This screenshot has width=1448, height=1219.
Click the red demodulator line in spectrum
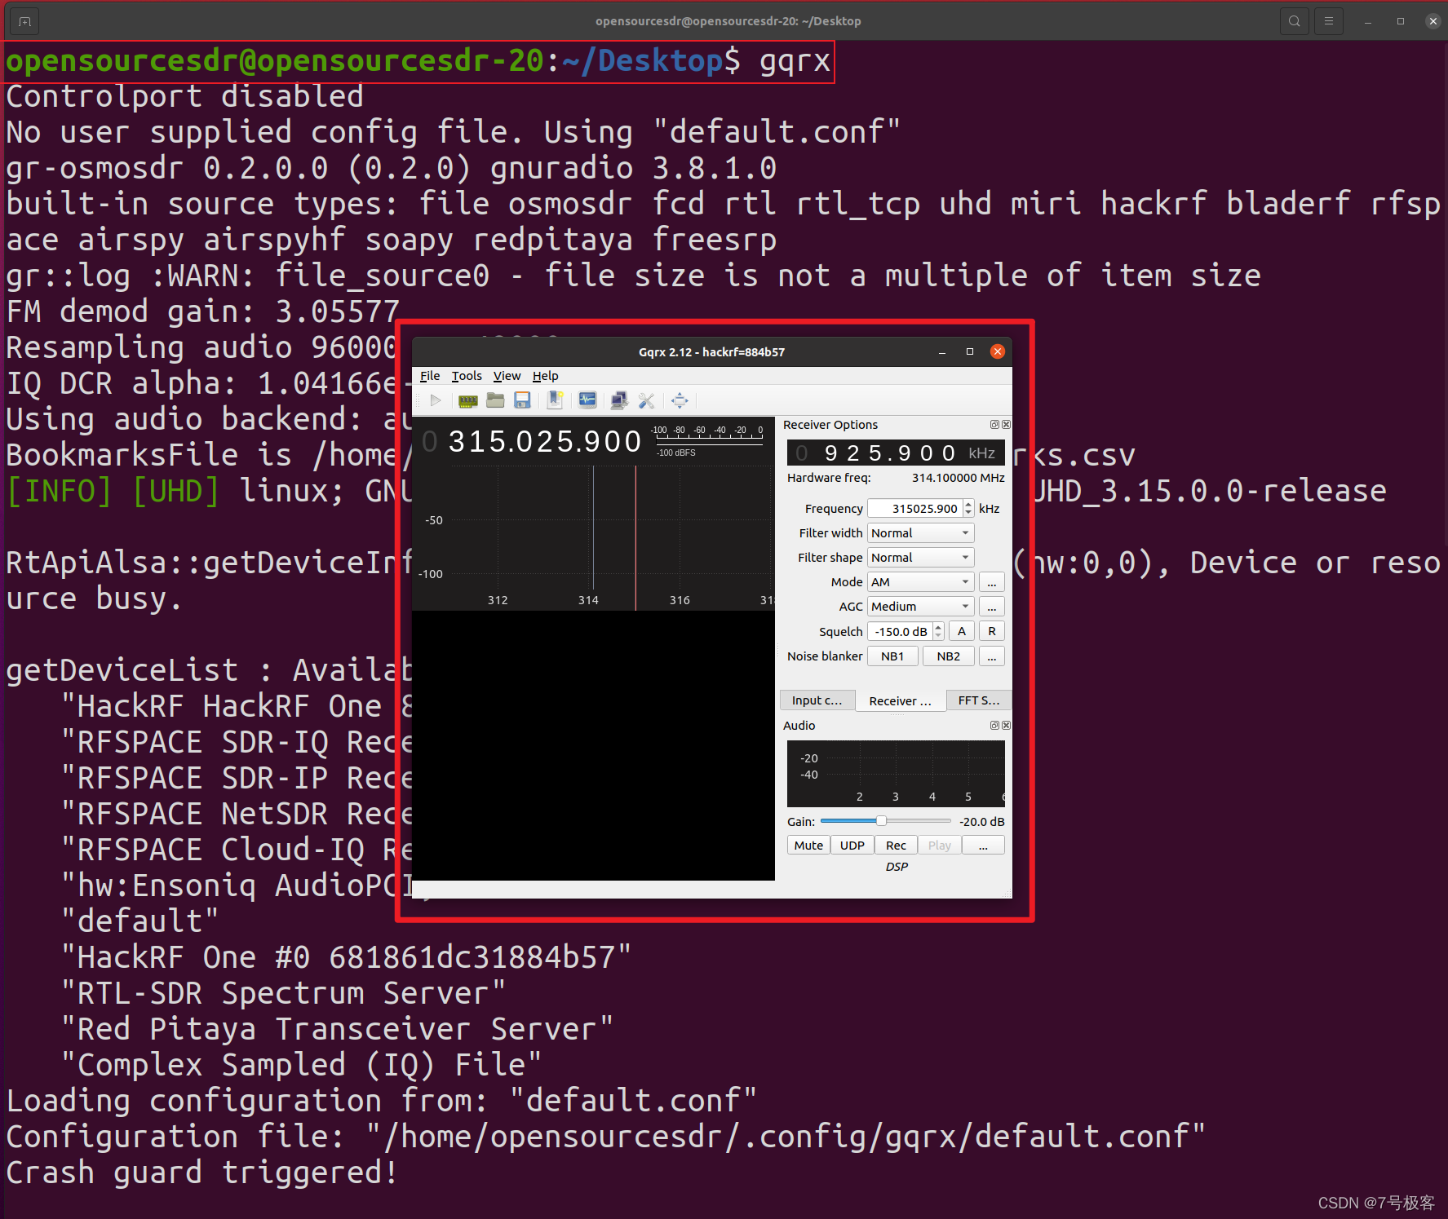click(635, 538)
